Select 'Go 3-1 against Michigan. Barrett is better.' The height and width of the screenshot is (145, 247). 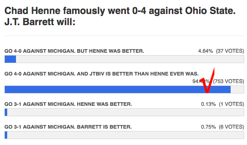(x=68, y=127)
